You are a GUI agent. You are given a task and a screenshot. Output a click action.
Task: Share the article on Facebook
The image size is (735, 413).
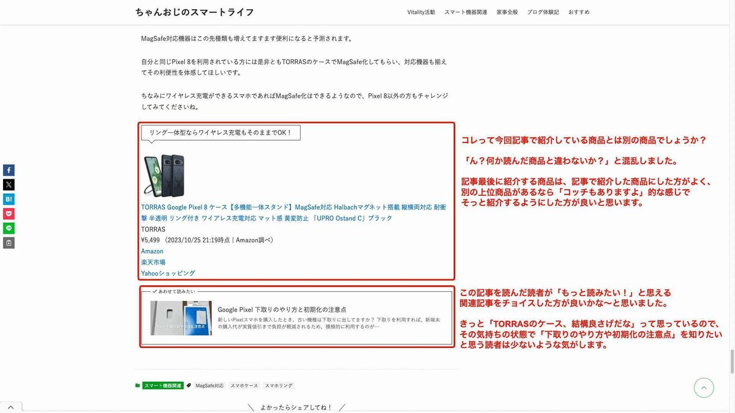(x=9, y=170)
